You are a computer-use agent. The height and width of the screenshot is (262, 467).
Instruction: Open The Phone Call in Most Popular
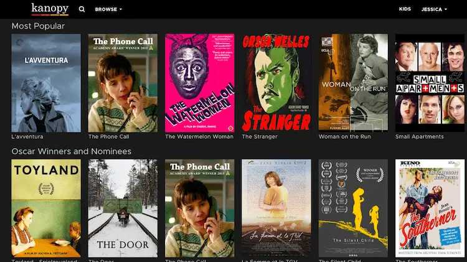pyautogui.click(x=123, y=82)
